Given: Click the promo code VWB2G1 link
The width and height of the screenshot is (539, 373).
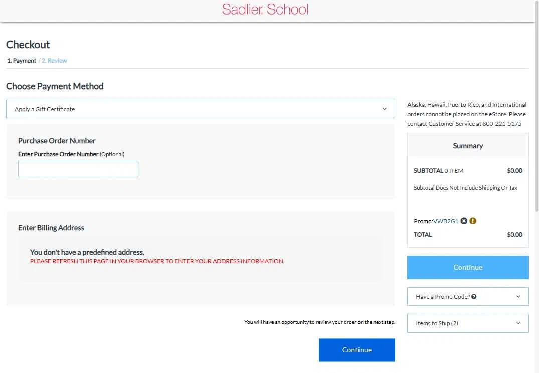Looking at the screenshot, I should [x=446, y=221].
